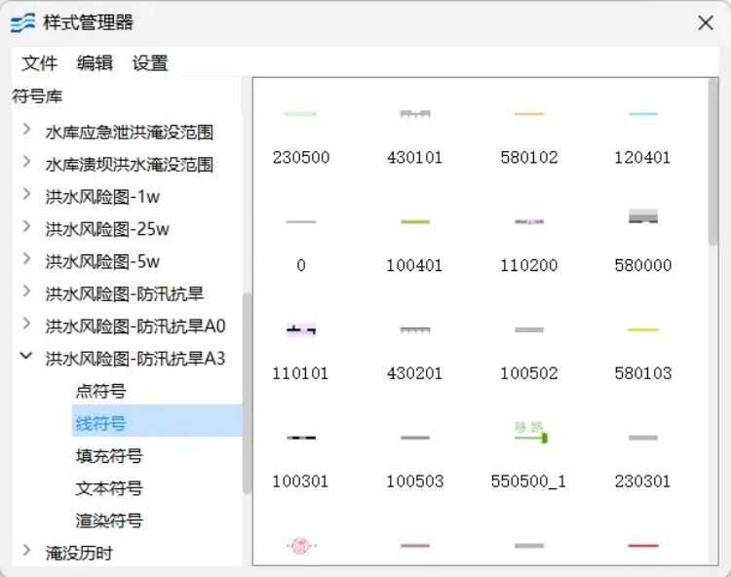731x577 pixels.
Task: Select 填充符号 category
Action: pyautogui.click(x=109, y=456)
